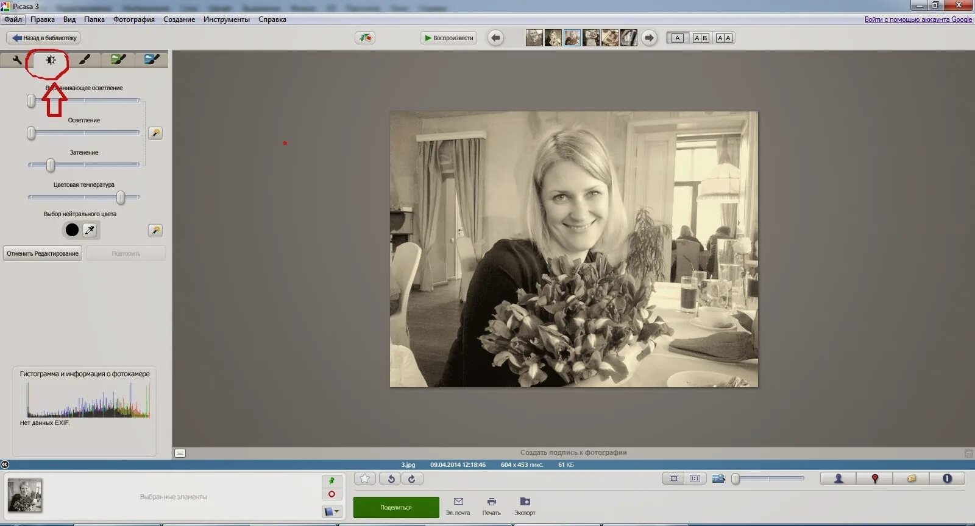Adjust the fill light slider handle
975x526 pixels.
click(31, 101)
